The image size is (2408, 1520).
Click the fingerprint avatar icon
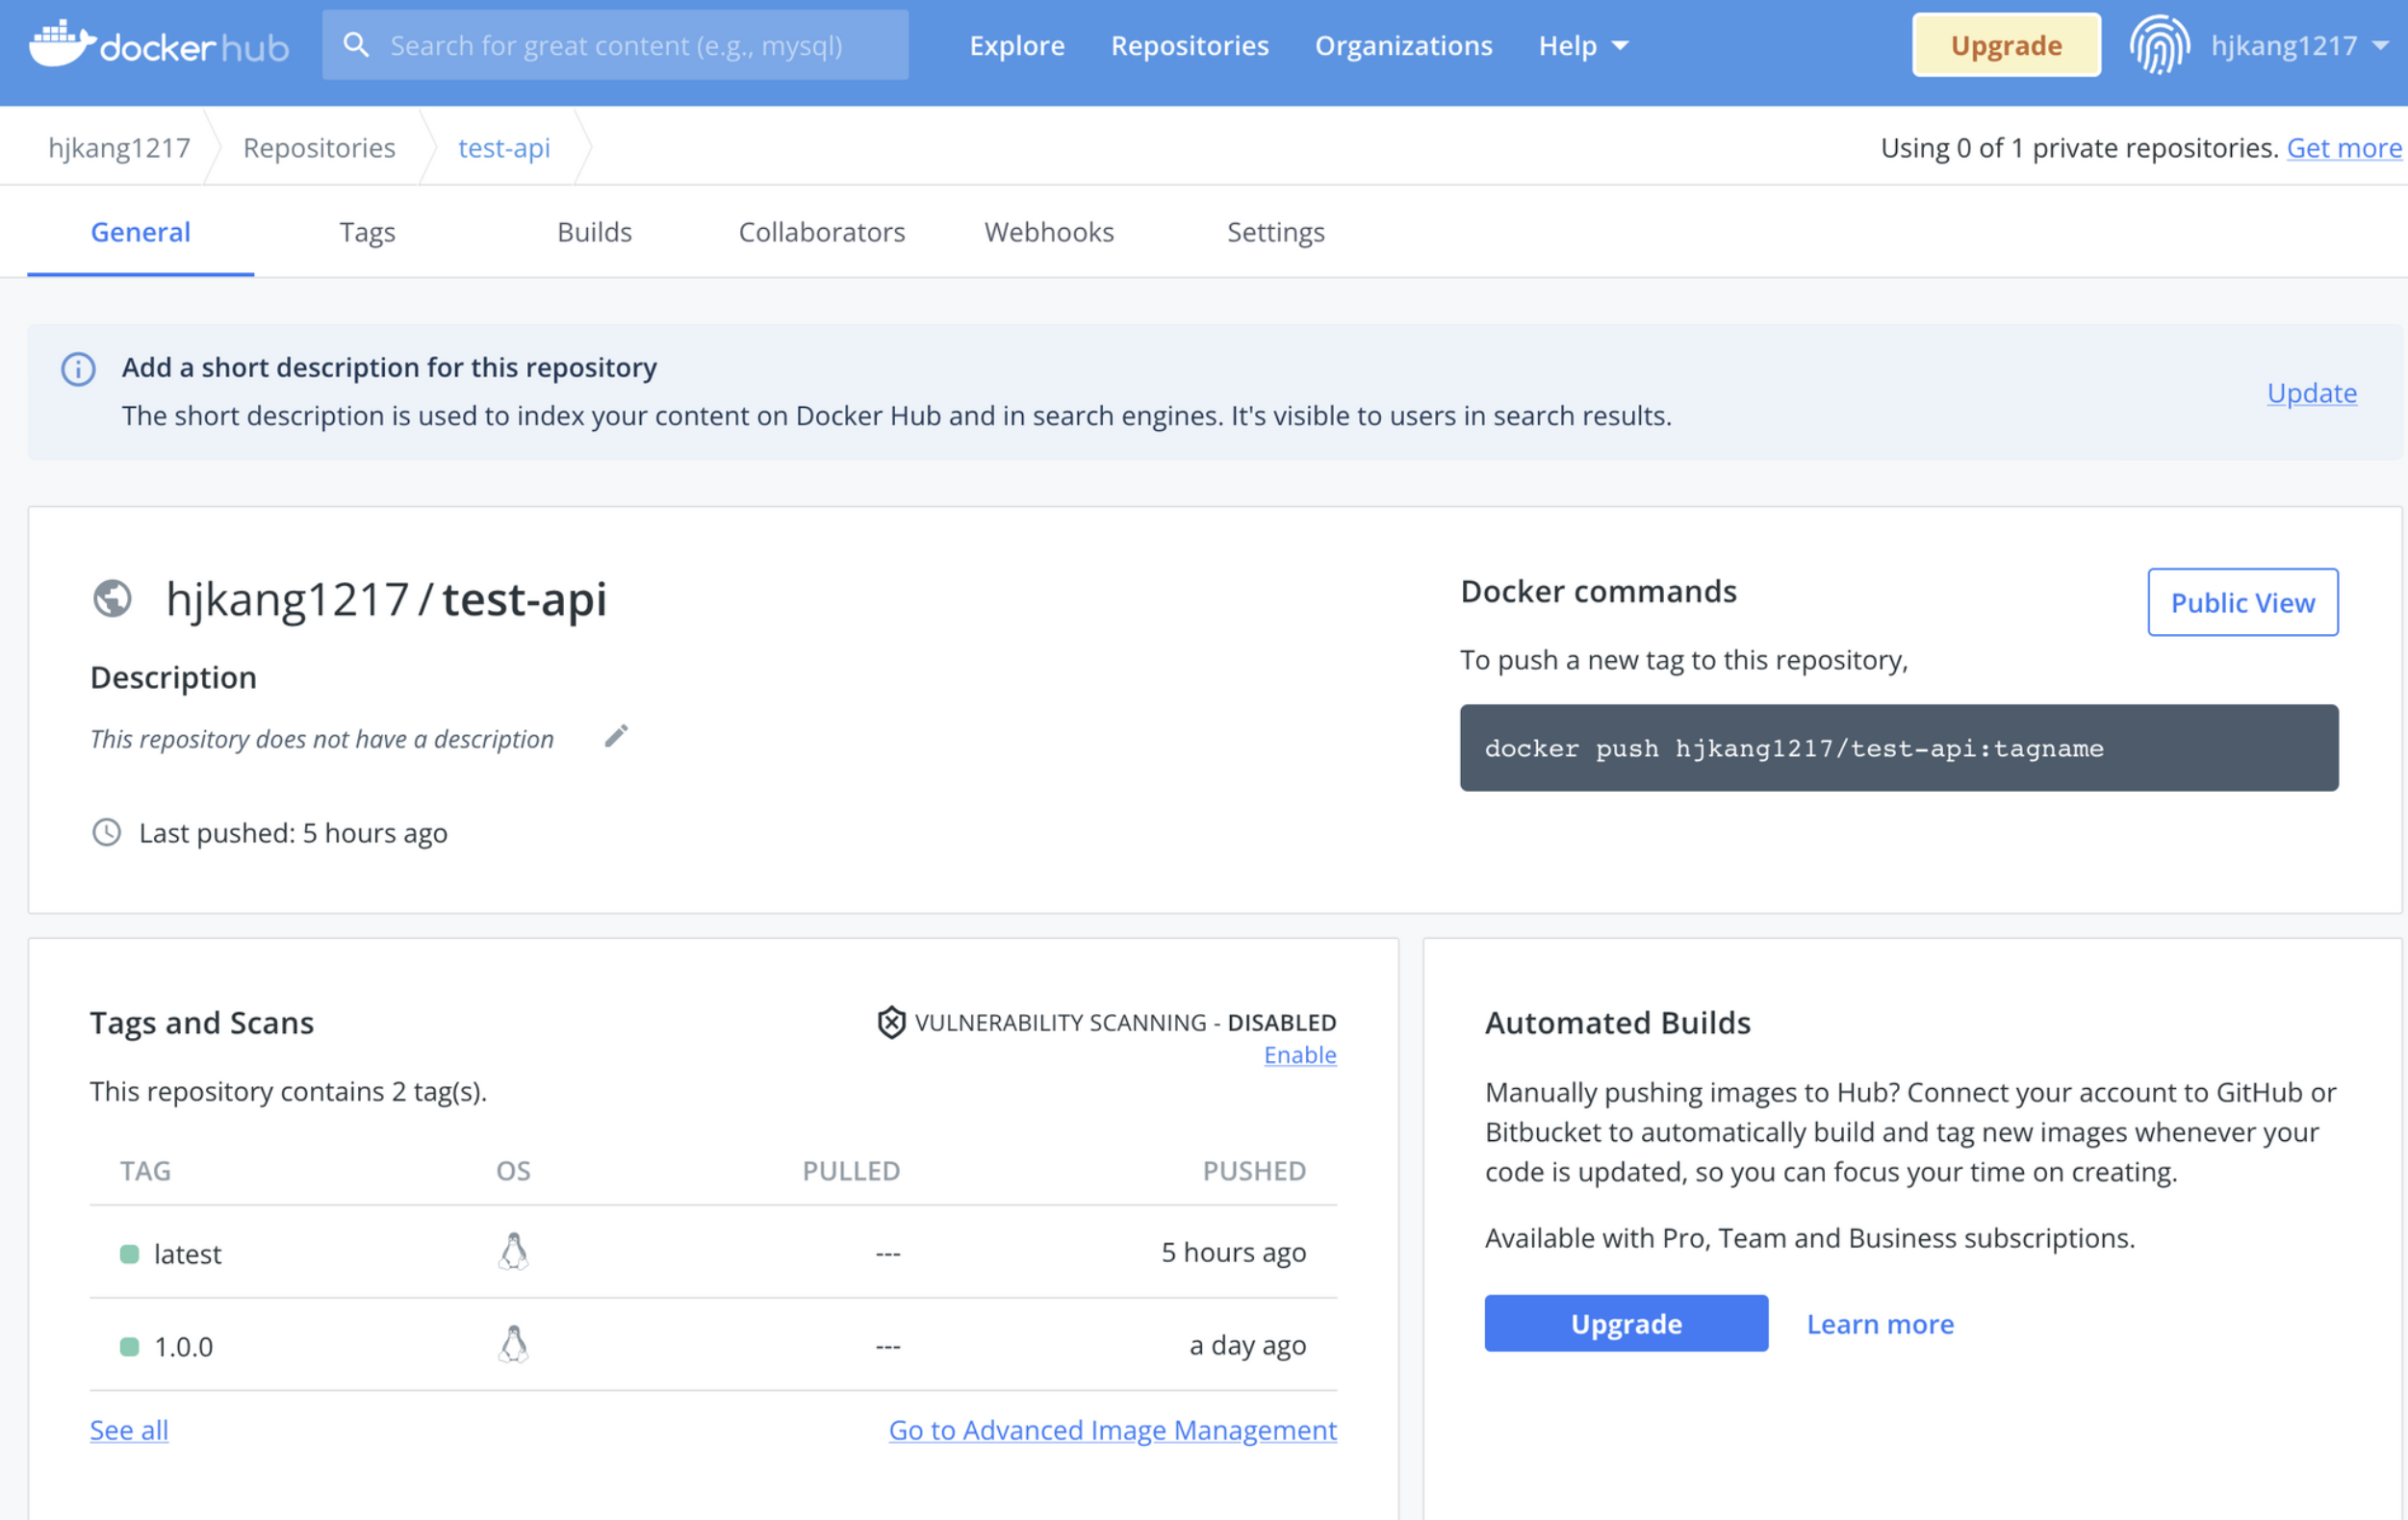[x=2159, y=45]
